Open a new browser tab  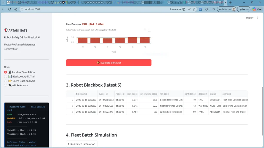pos(230,2)
